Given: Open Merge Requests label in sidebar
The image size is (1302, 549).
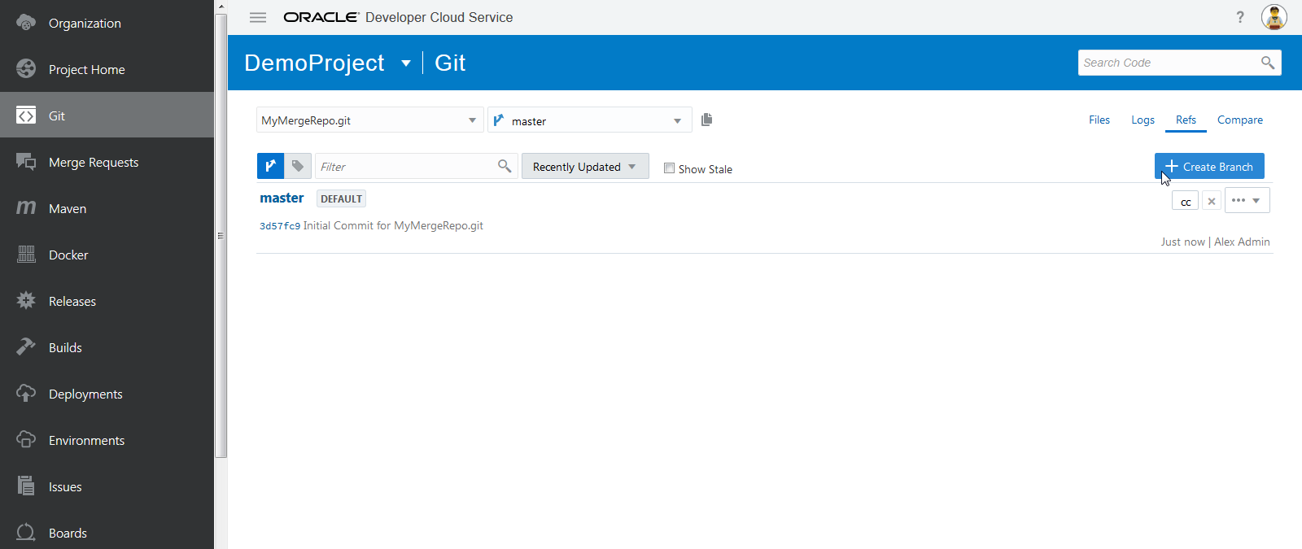Looking at the screenshot, I should pos(94,162).
